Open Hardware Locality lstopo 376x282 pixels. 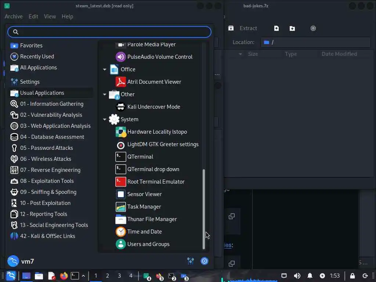point(152,132)
